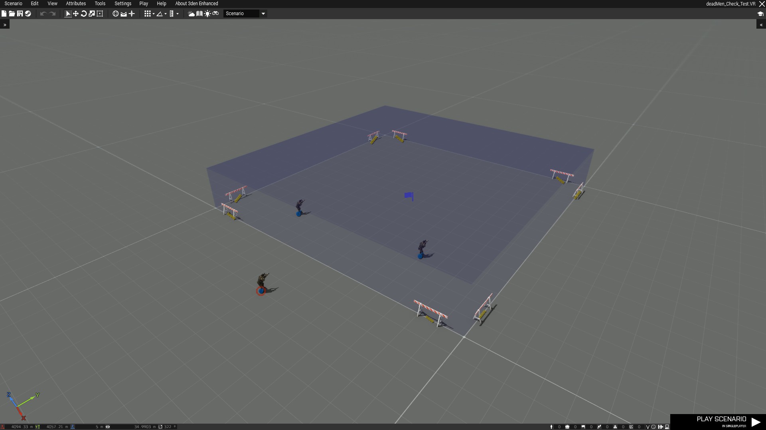
Task: Toggle night vision binoculars icon
Action: click(x=215, y=14)
